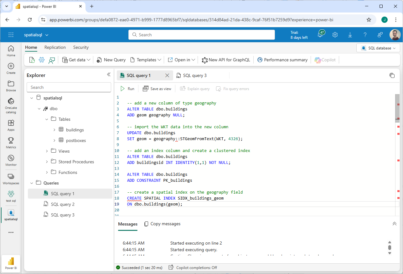The image size is (403, 274).
Task: Click the refresh icon in Home toolbar
Action: 32,60
